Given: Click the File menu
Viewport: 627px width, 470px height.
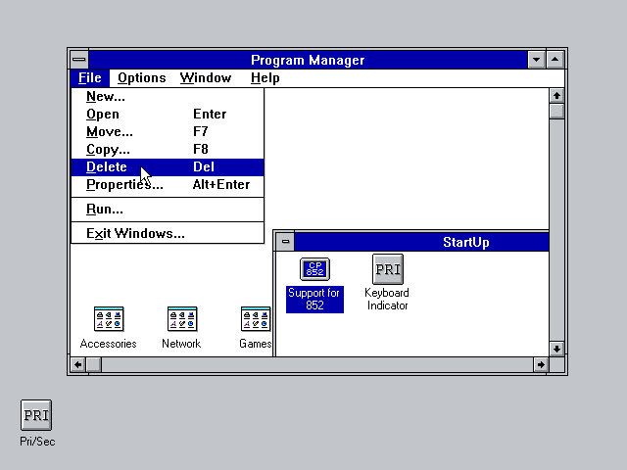Looking at the screenshot, I should point(89,78).
